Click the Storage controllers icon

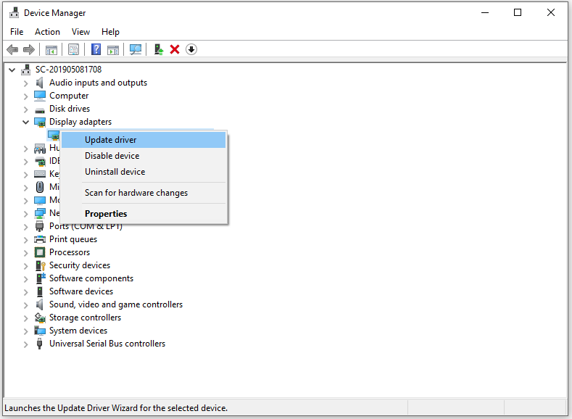click(40, 318)
